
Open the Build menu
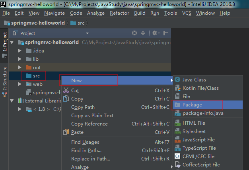(140, 13)
